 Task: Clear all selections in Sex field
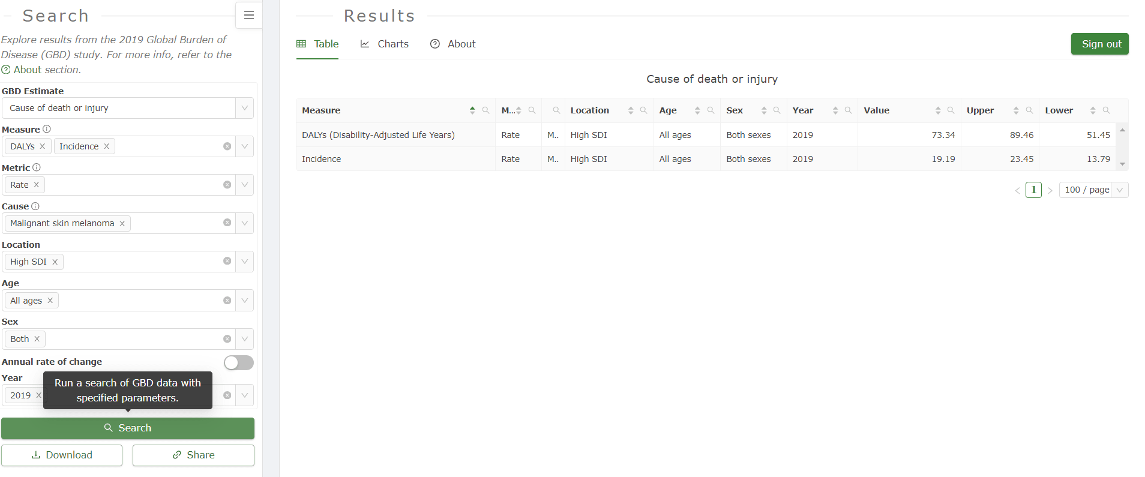227,339
